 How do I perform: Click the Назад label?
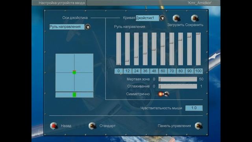pyautogui.click(x=66, y=126)
